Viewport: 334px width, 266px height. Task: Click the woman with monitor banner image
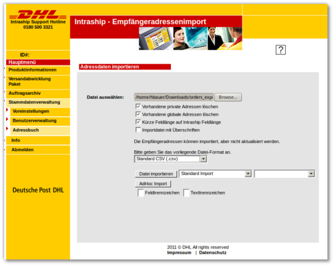click(190, 39)
